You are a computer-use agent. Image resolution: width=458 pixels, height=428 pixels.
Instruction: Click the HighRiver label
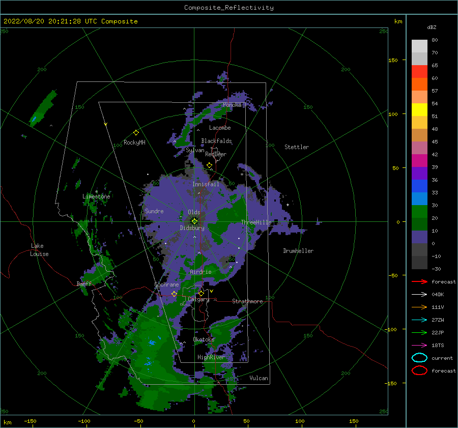click(211, 357)
